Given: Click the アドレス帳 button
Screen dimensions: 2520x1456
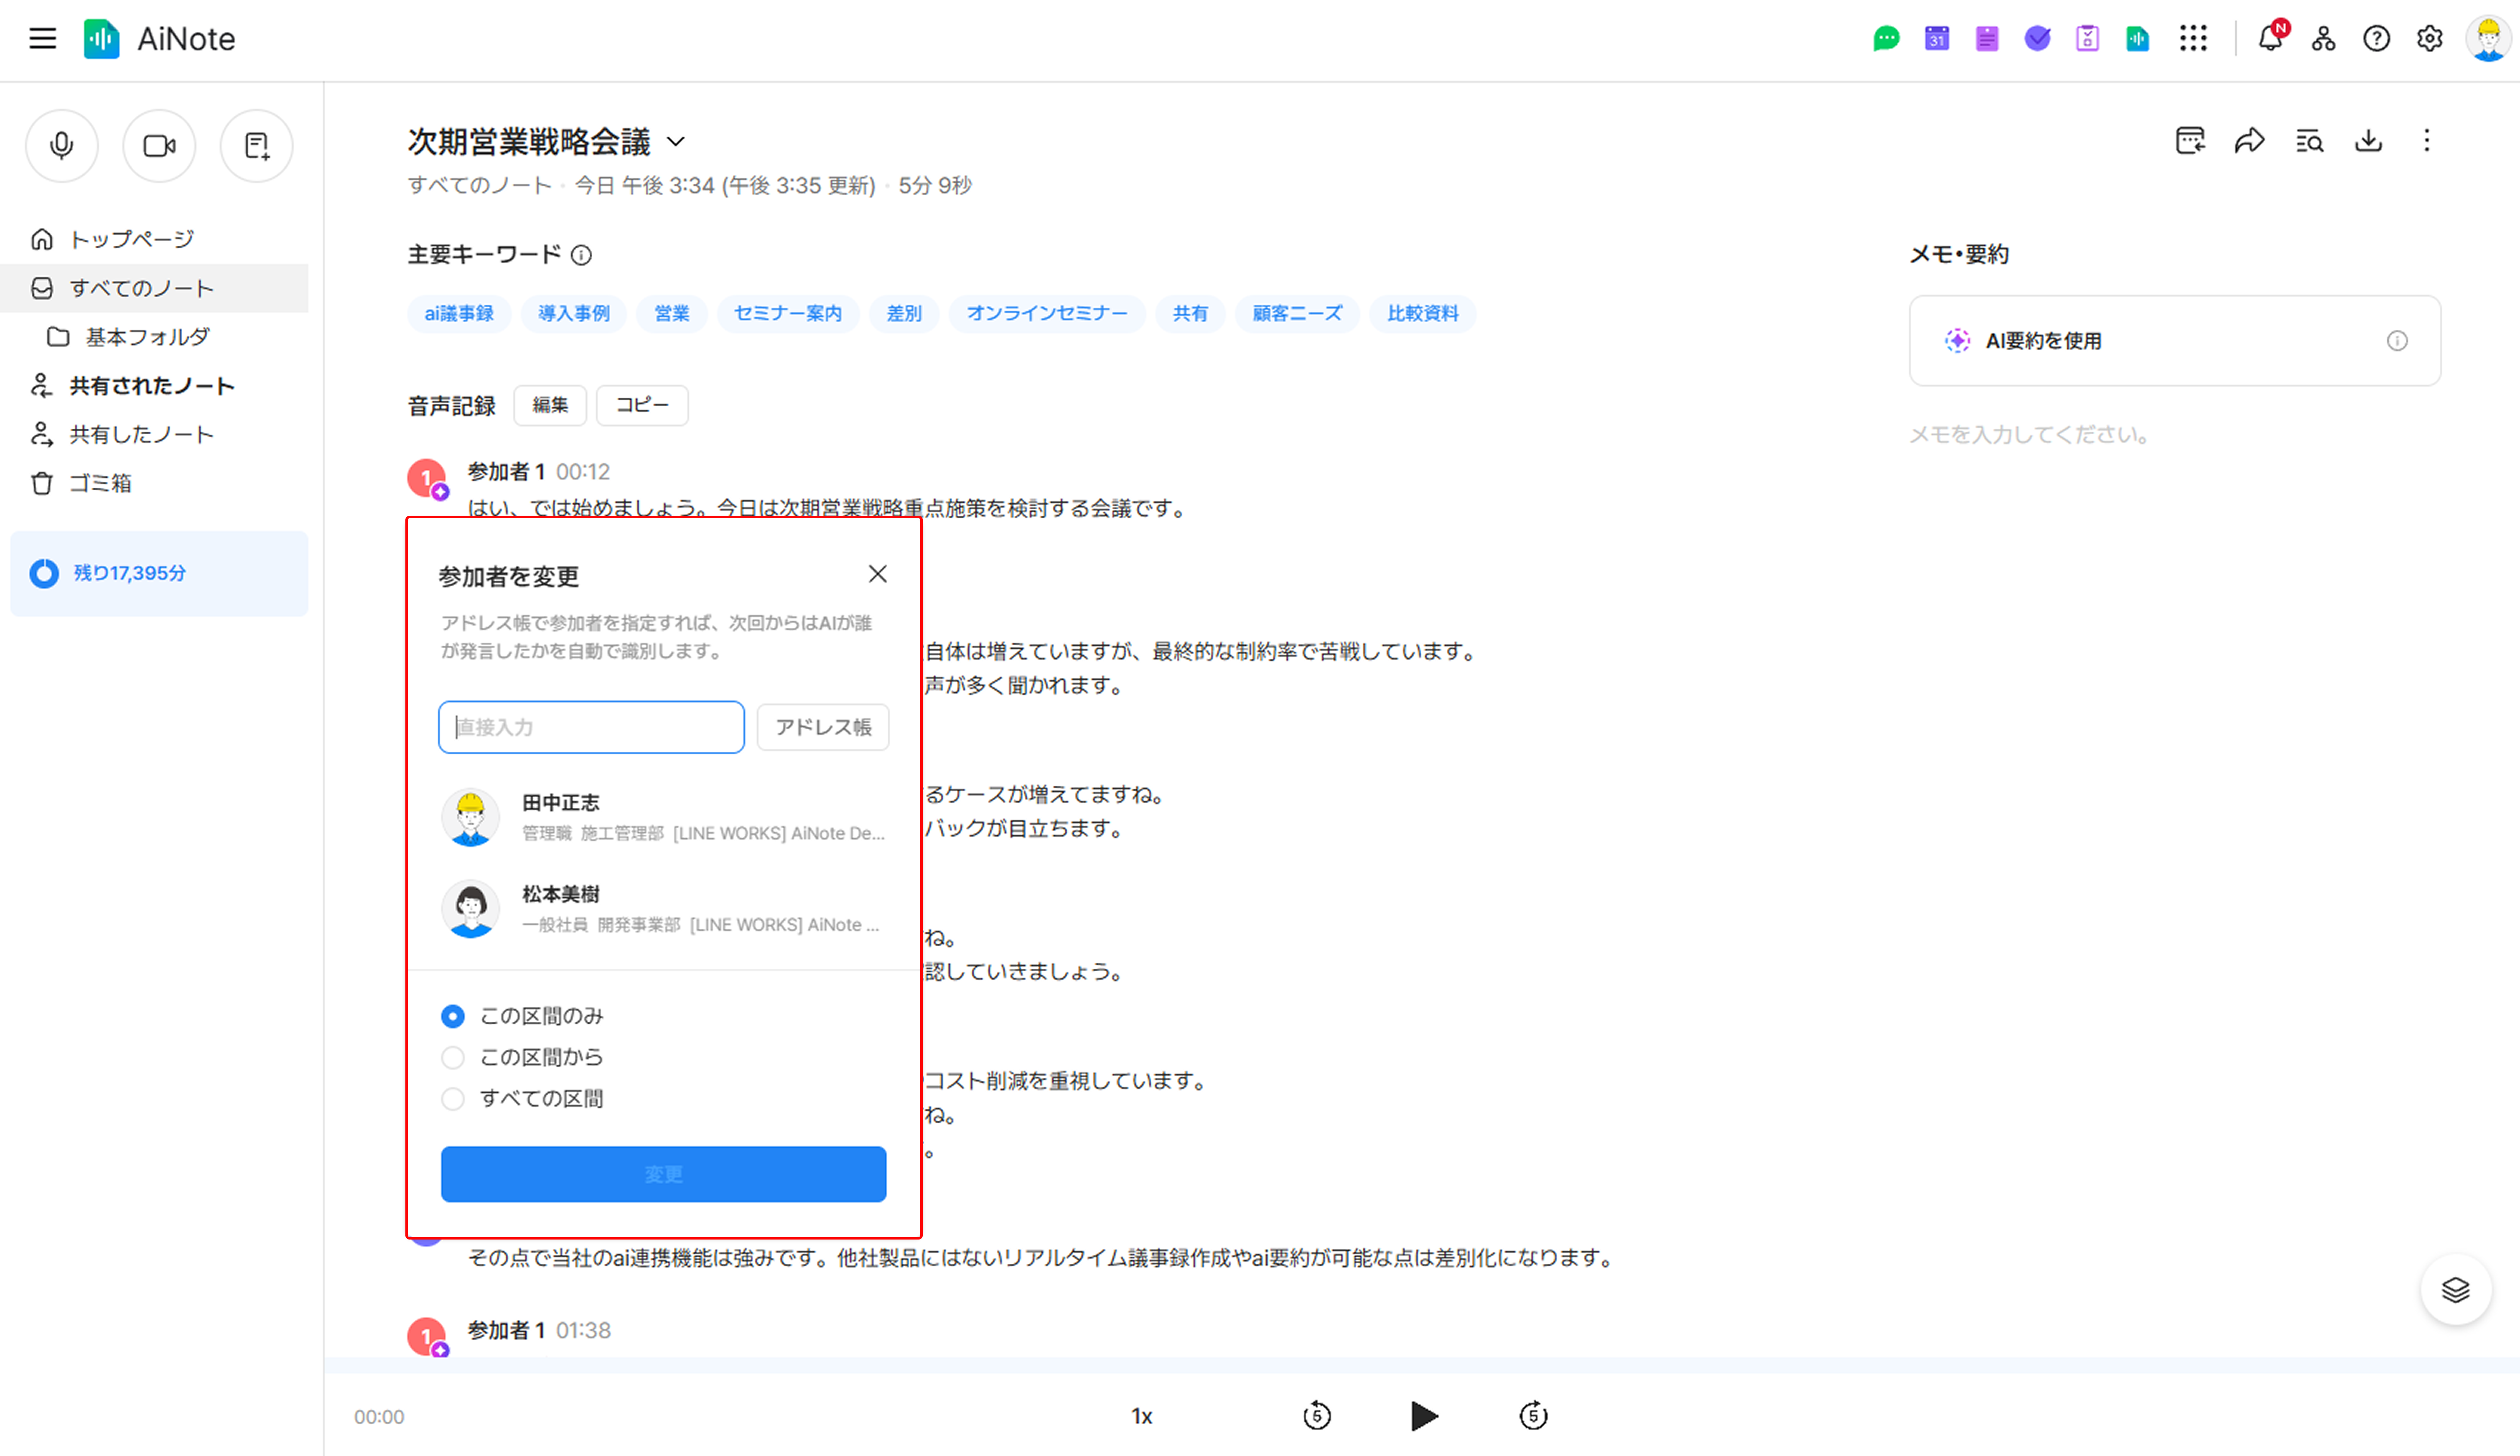Looking at the screenshot, I should coord(822,727).
